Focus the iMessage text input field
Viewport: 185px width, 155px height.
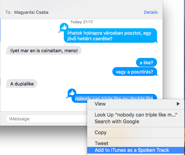[x=47, y=119]
